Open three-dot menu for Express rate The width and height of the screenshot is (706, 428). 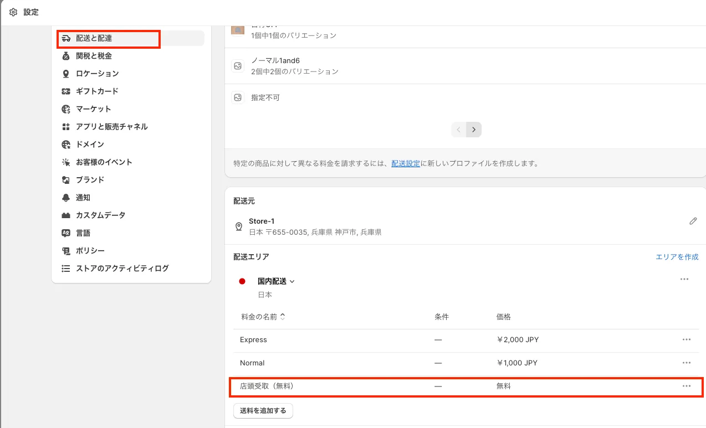686,339
